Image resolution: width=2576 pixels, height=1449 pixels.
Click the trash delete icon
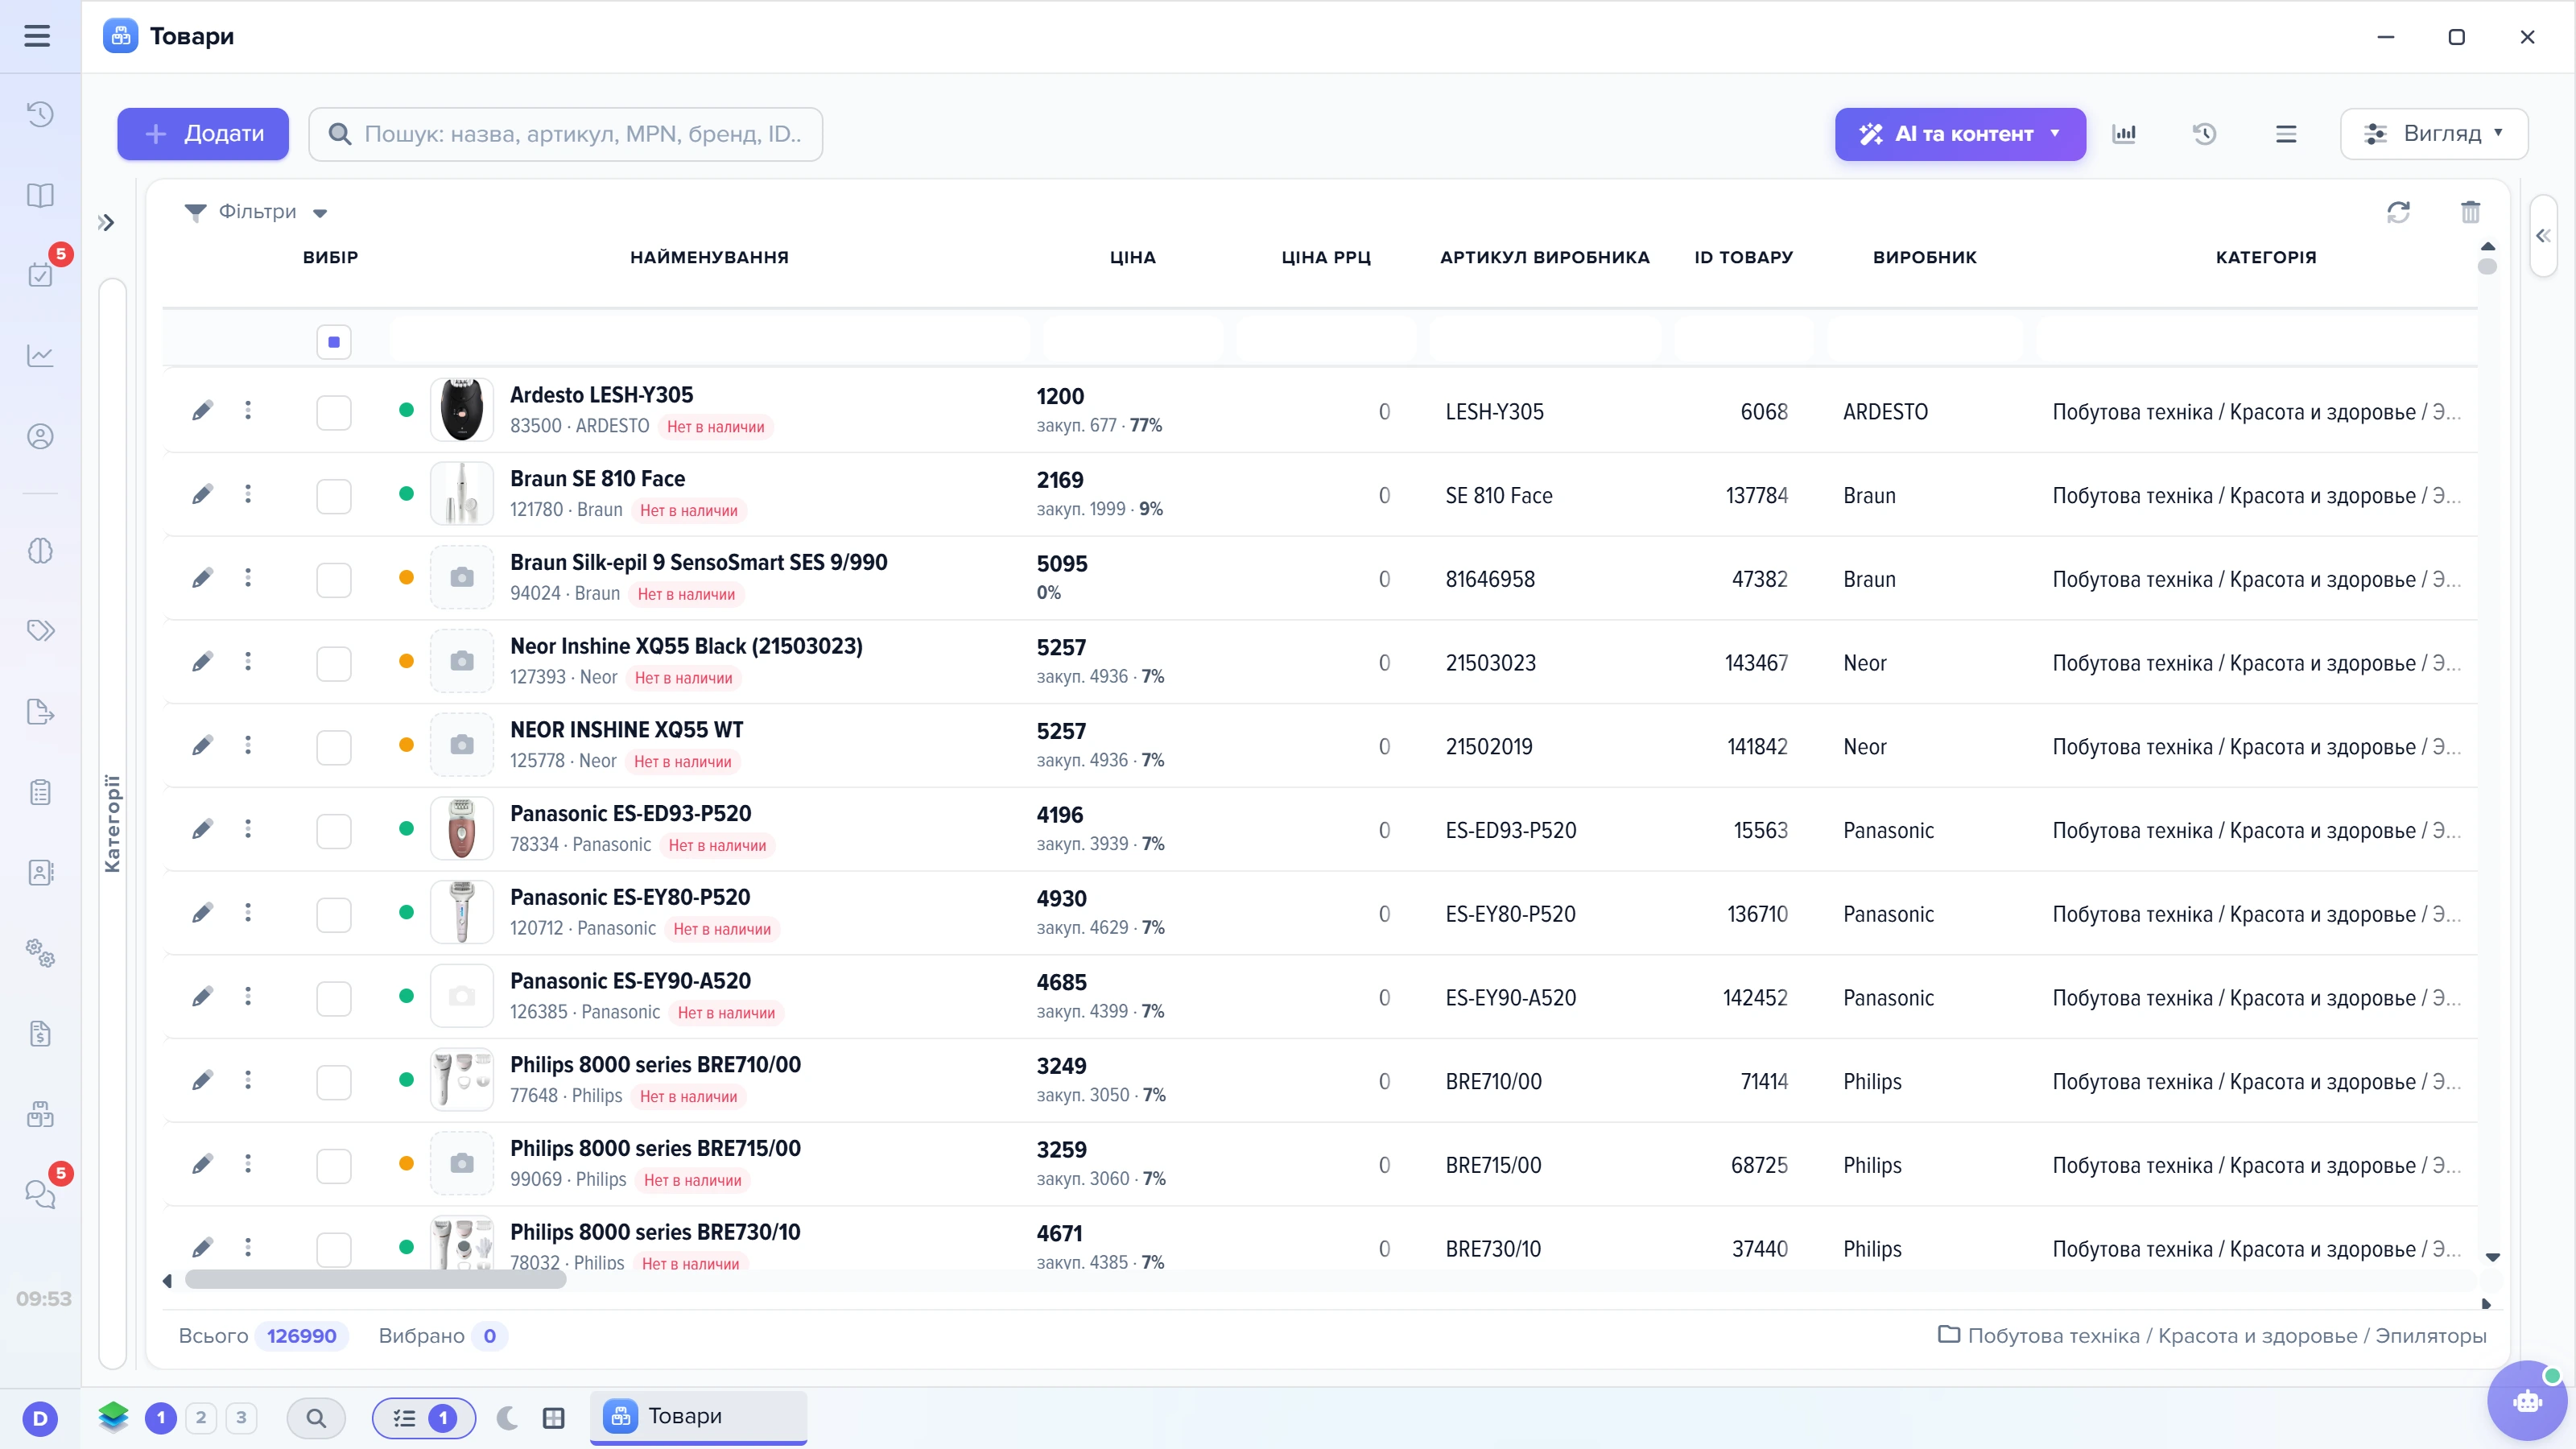pyautogui.click(x=2470, y=211)
